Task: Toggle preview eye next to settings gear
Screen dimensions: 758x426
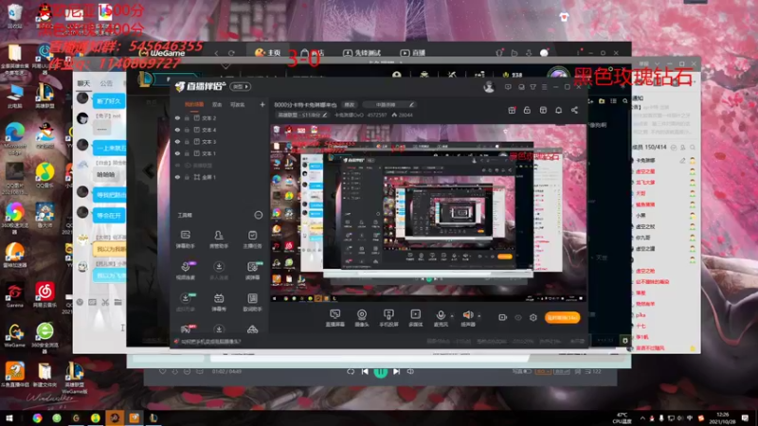Action: click(x=518, y=317)
